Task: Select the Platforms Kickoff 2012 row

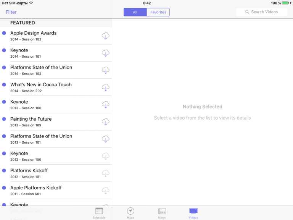Action: [x=56, y=173]
